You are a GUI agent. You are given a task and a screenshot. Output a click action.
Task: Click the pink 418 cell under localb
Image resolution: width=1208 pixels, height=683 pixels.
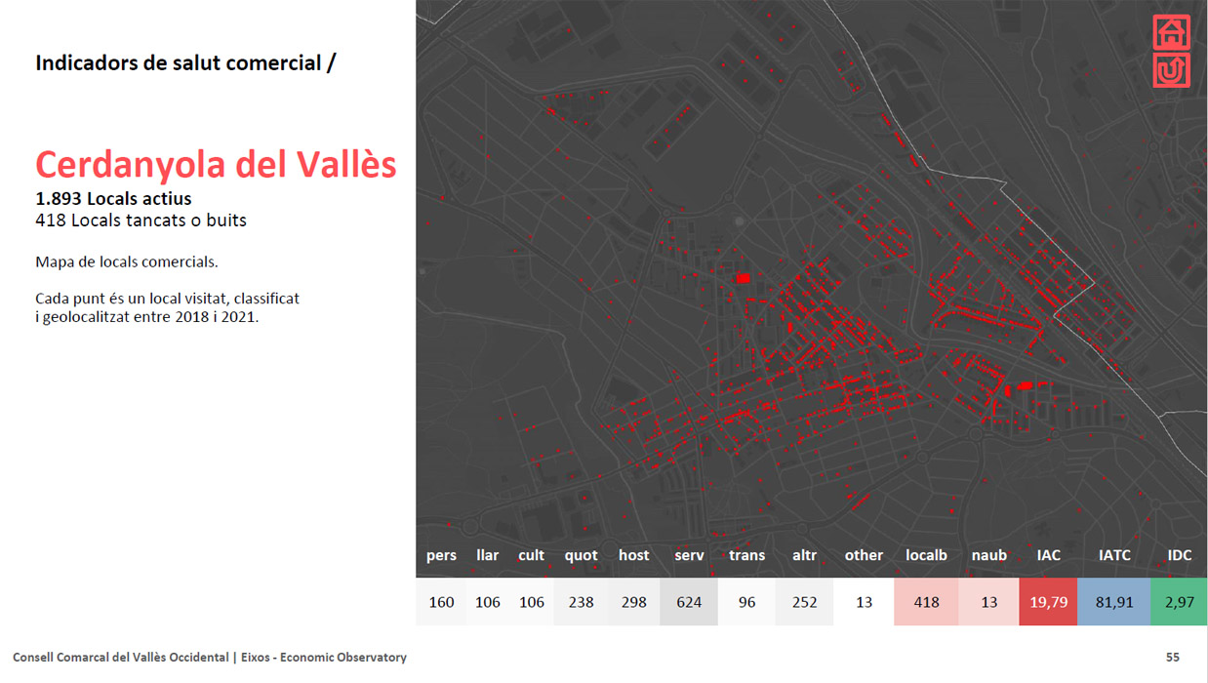[x=926, y=602]
